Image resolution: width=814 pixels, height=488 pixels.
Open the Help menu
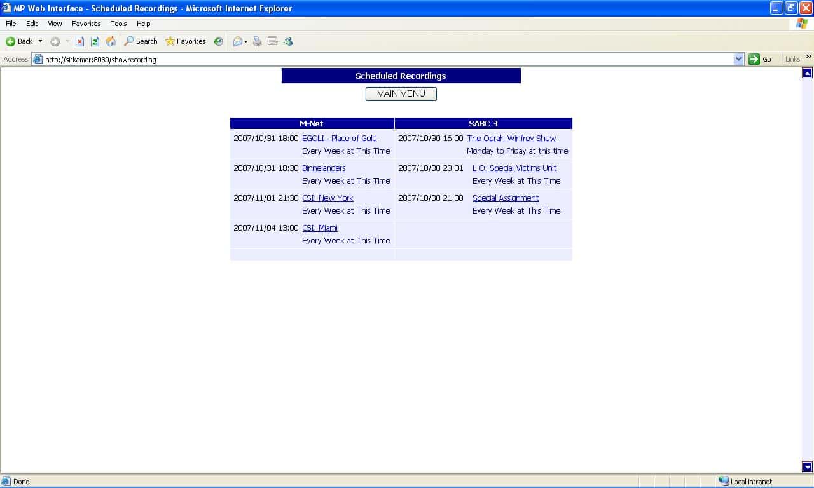click(144, 24)
